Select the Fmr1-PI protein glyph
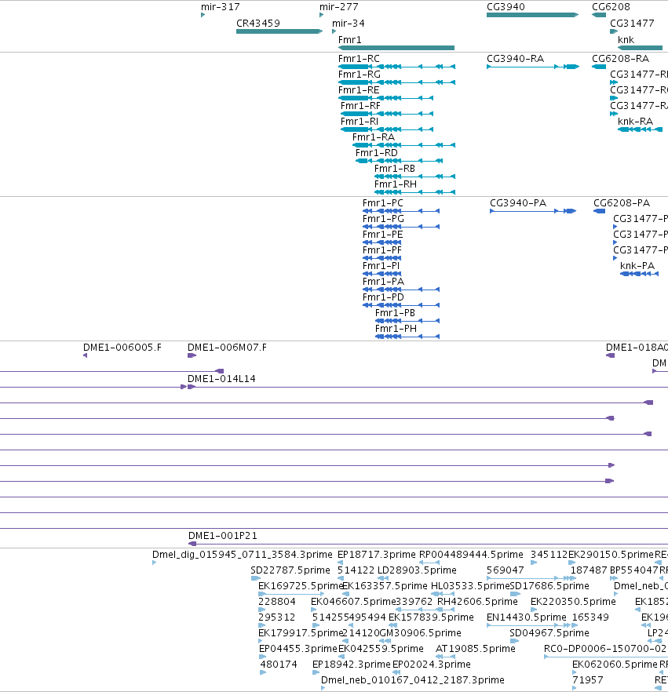This screenshot has height=692, width=668. coord(382,274)
